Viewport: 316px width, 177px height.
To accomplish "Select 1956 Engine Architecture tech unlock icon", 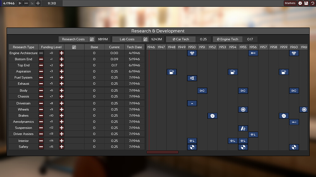I will click(253, 53).
